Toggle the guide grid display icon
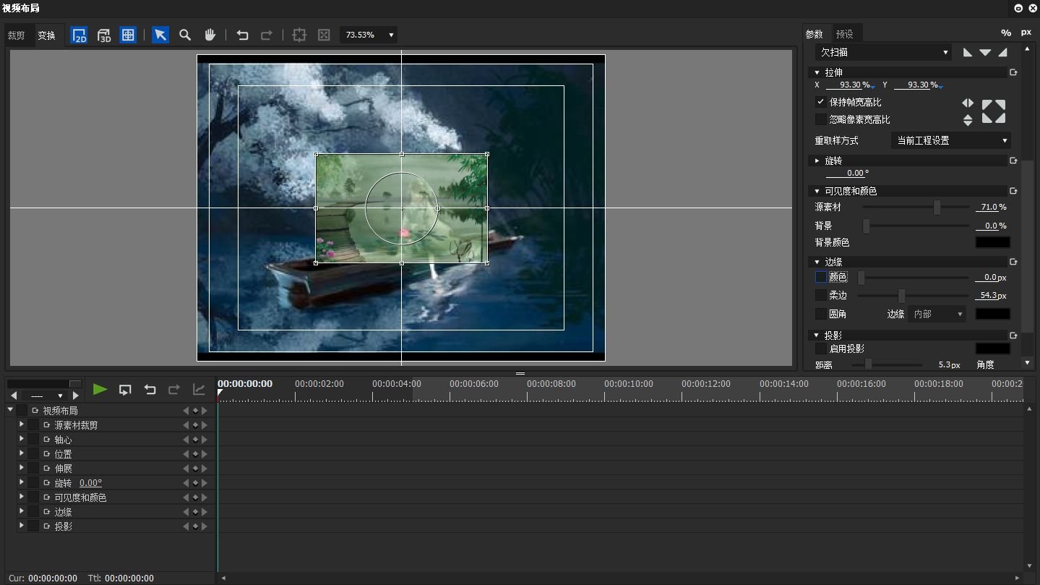 coord(128,35)
